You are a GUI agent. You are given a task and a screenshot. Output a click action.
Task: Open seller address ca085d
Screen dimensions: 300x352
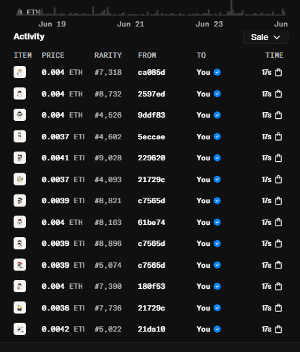coord(152,73)
